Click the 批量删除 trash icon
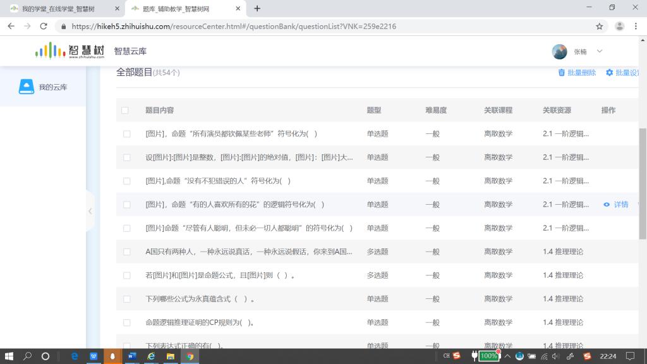The height and width of the screenshot is (364, 647). pos(561,73)
